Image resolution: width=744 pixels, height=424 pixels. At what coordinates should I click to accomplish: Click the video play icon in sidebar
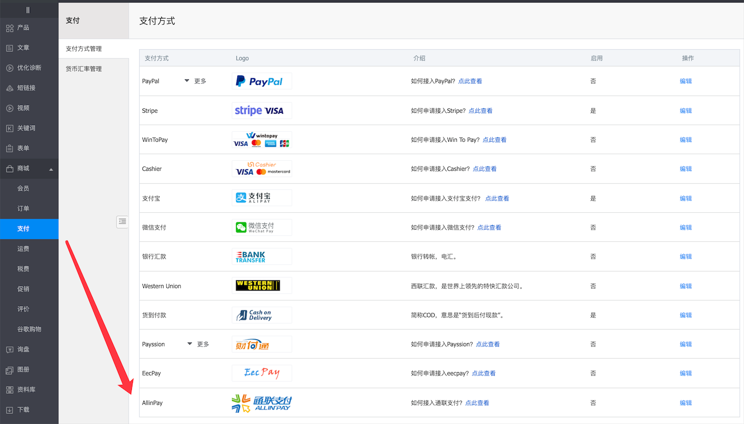point(9,108)
